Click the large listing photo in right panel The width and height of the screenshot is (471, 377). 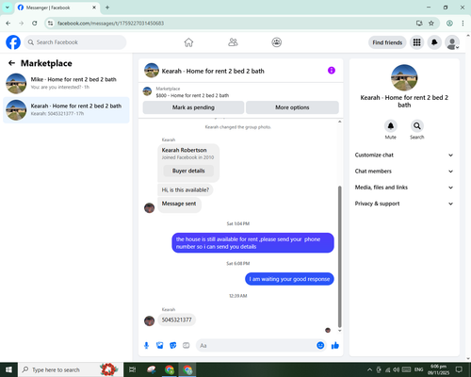[x=404, y=77]
